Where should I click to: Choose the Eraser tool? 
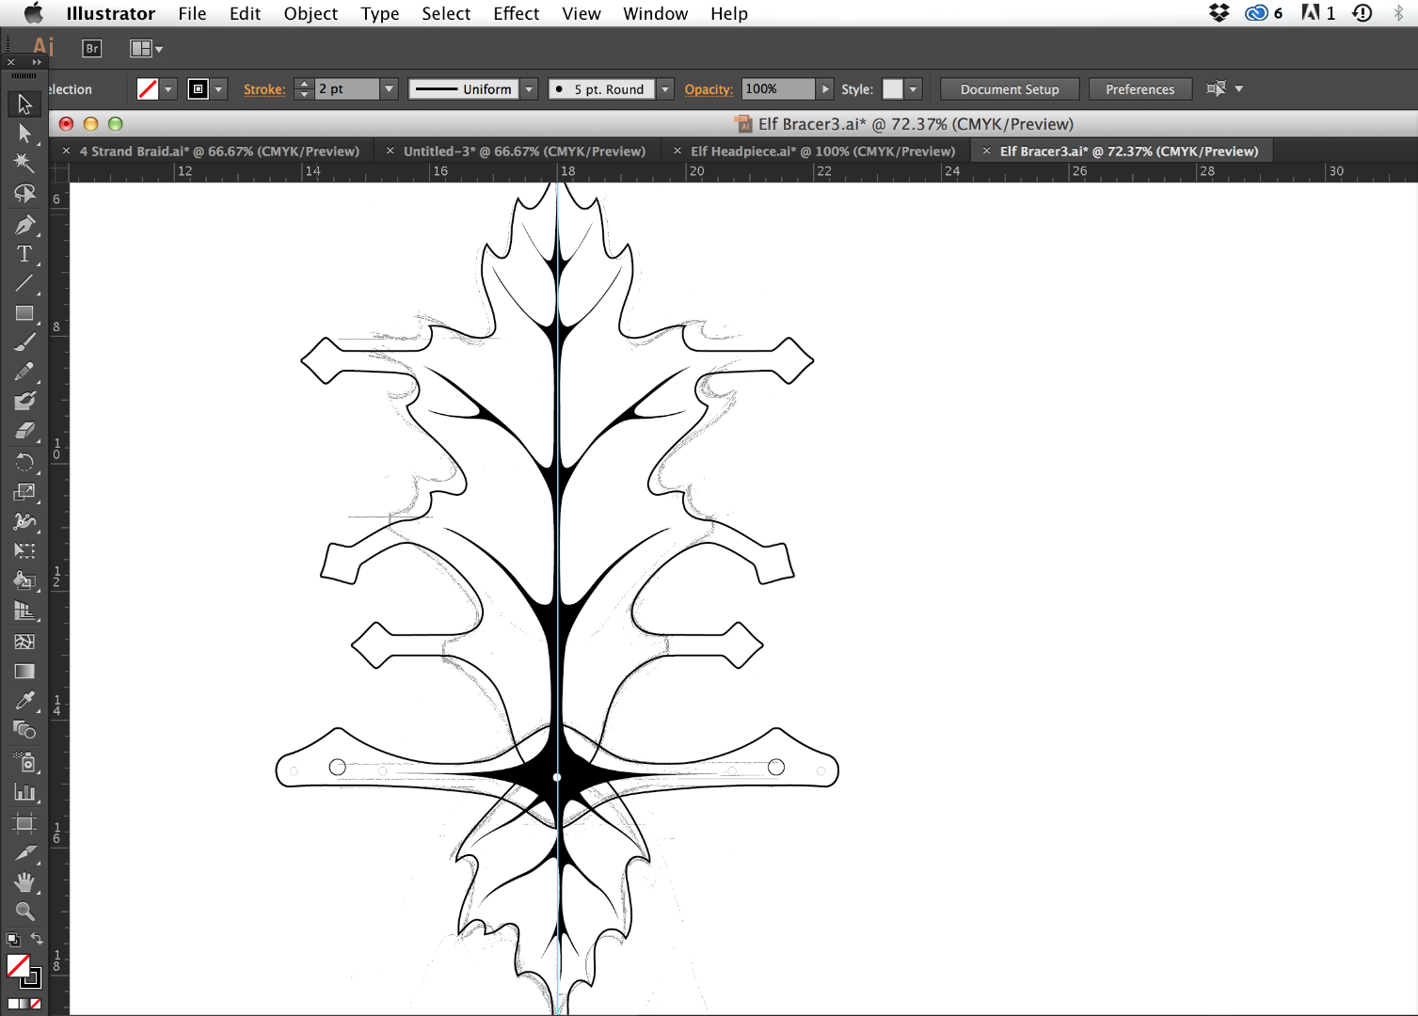(24, 431)
